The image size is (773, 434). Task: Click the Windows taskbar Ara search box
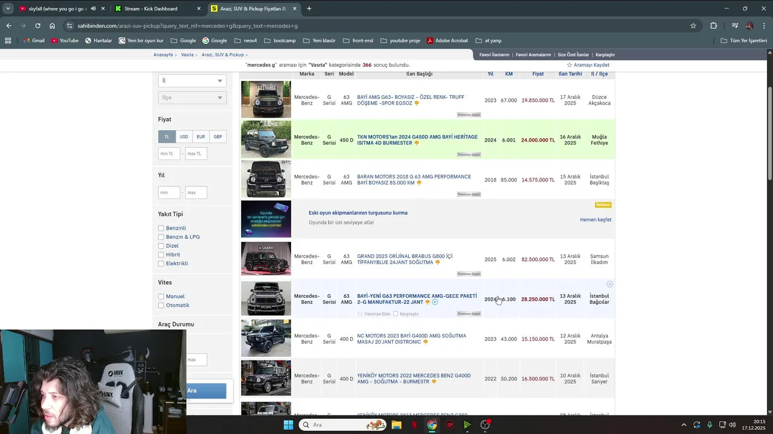342,425
